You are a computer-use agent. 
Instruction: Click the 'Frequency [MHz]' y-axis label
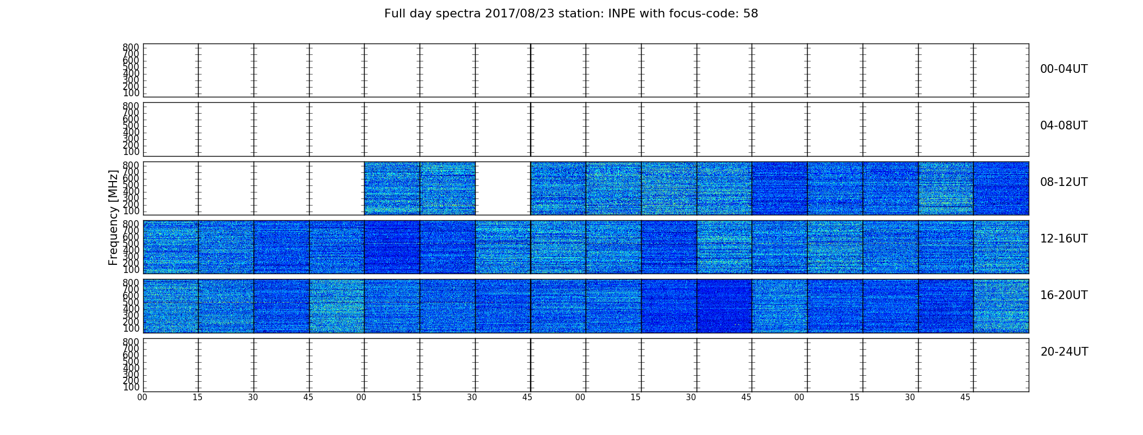113,217
